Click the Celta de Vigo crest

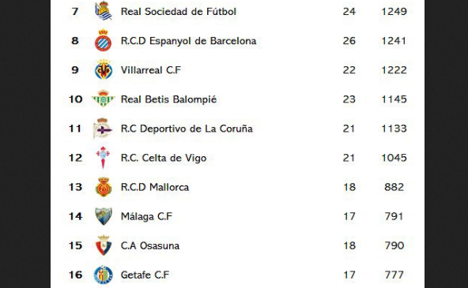(103, 158)
